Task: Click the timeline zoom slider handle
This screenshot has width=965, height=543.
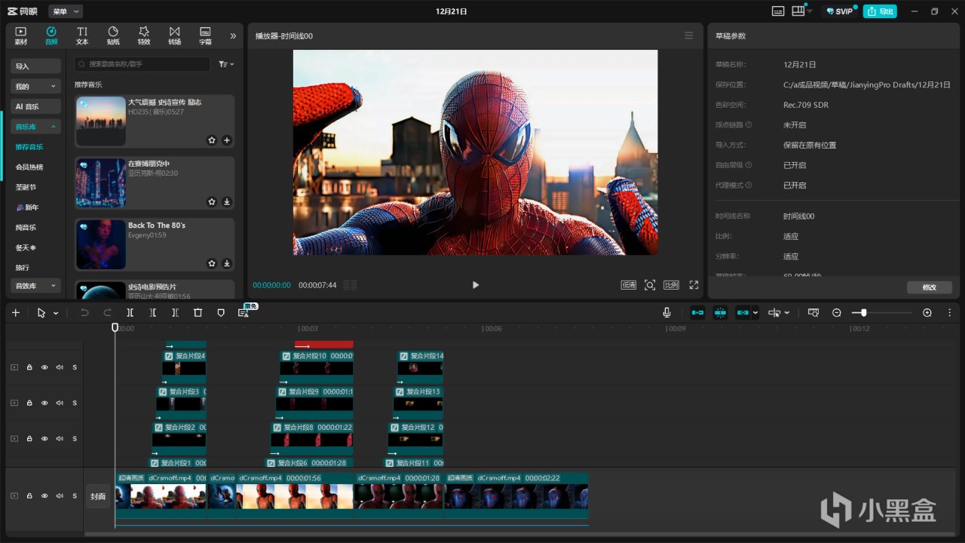Action: [x=863, y=313]
